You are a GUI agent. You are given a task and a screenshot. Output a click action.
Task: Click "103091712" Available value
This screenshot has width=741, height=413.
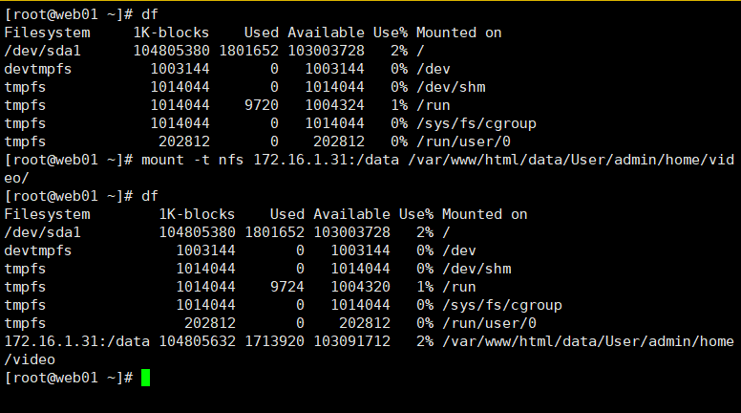[x=352, y=341]
